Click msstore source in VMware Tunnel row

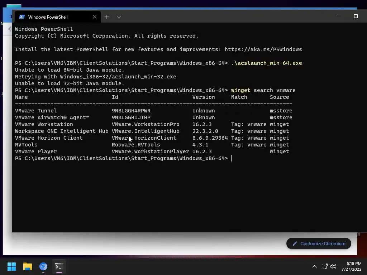pos(281,111)
